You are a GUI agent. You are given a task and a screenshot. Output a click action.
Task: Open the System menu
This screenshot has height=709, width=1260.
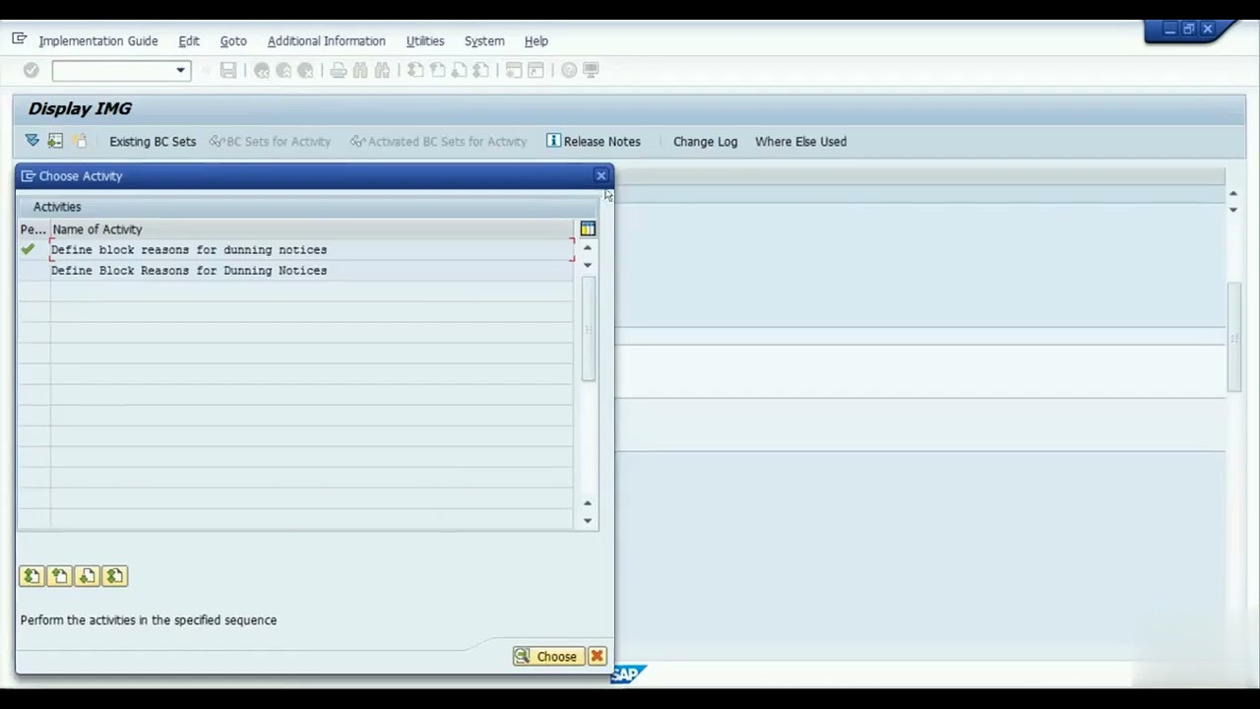484,40
